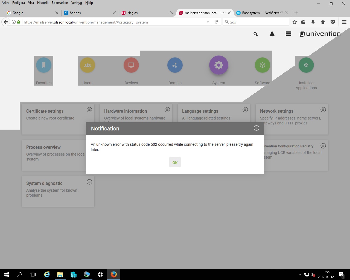This screenshot has height=280, width=350.
Task: Open the Firefox hamburger menu
Action: coord(344,22)
